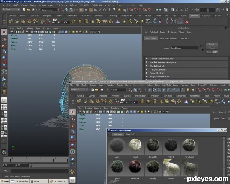Click the lock selection icon in the front window status line
Screen dimensions: 230x184
pyautogui.click(x=188, y=90)
